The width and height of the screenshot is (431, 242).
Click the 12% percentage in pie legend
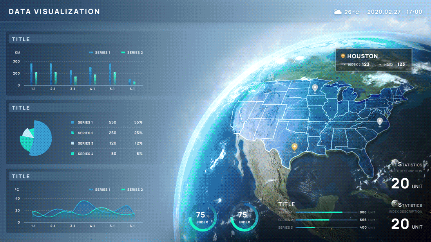pos(139,143)
